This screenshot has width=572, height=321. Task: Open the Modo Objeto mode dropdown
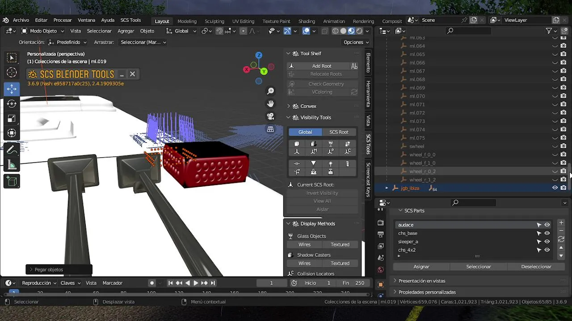tap(43, 31)
